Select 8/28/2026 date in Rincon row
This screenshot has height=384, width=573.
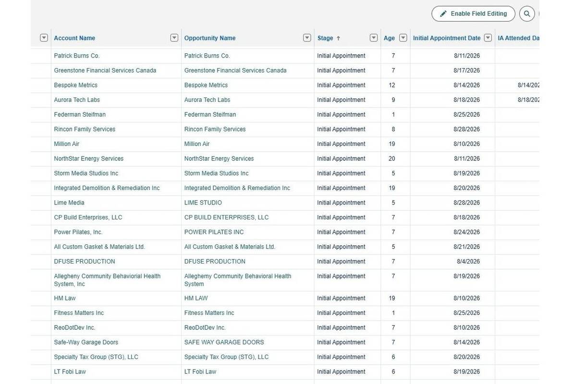coord(467,129)
